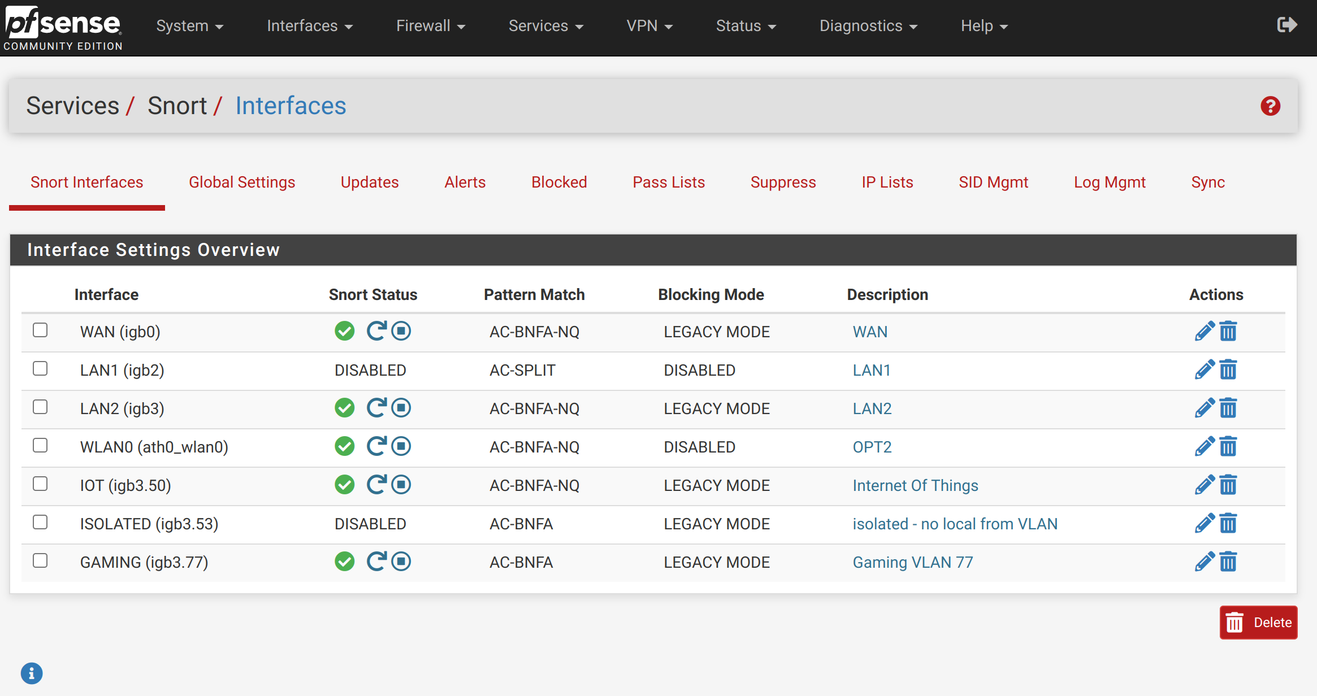Open the Pass Lists tab

[x=669, y=182]
